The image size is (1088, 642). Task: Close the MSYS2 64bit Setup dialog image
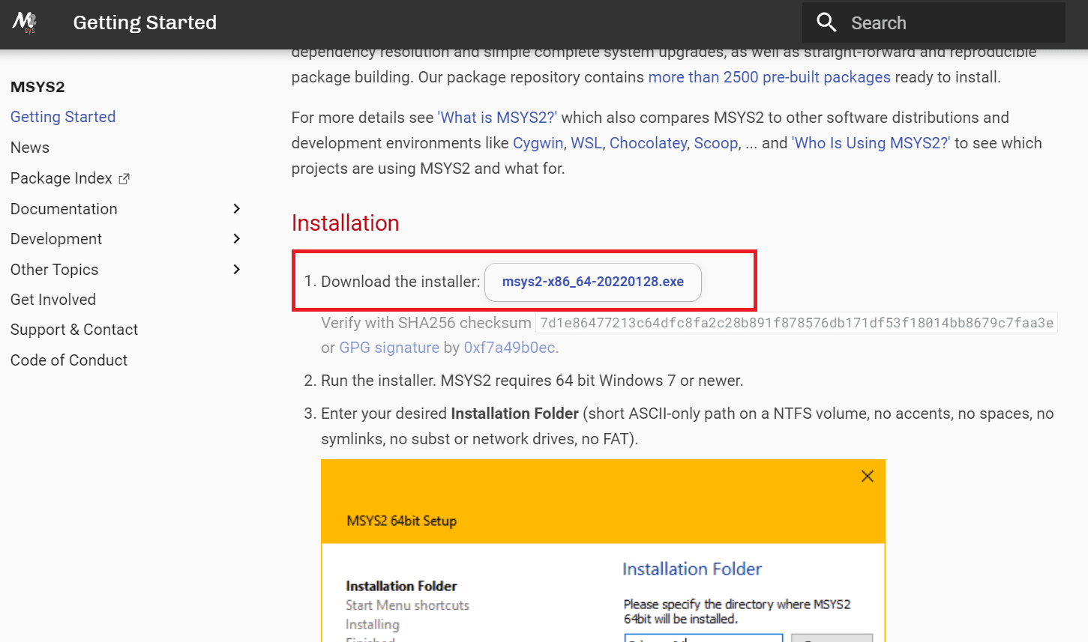[868, 476]
